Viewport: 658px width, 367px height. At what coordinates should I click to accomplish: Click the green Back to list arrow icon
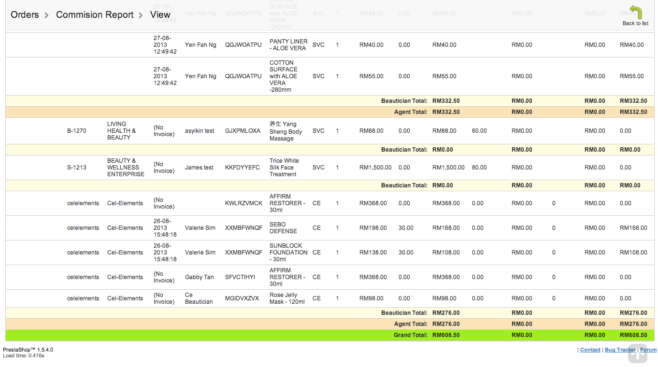tap(635, 13)
